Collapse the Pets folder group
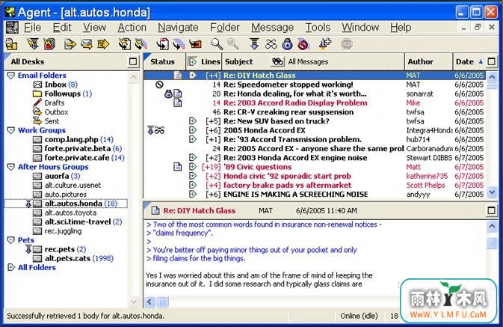 [x=11, y=240]
